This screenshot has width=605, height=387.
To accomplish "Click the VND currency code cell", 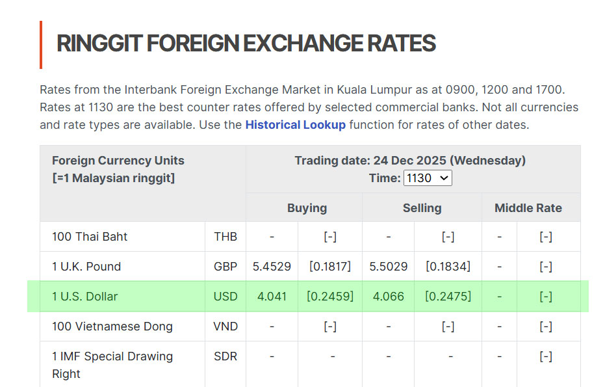I will pos(225,327).
